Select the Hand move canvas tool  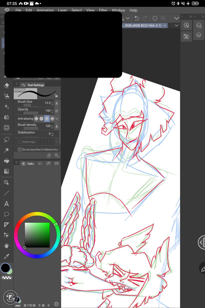7,246
